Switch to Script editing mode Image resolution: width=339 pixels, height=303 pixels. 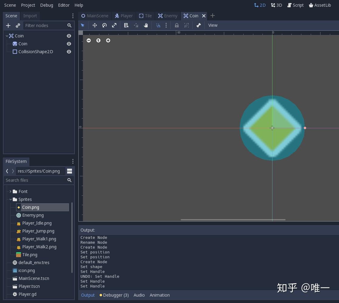(x=295, y=5)
